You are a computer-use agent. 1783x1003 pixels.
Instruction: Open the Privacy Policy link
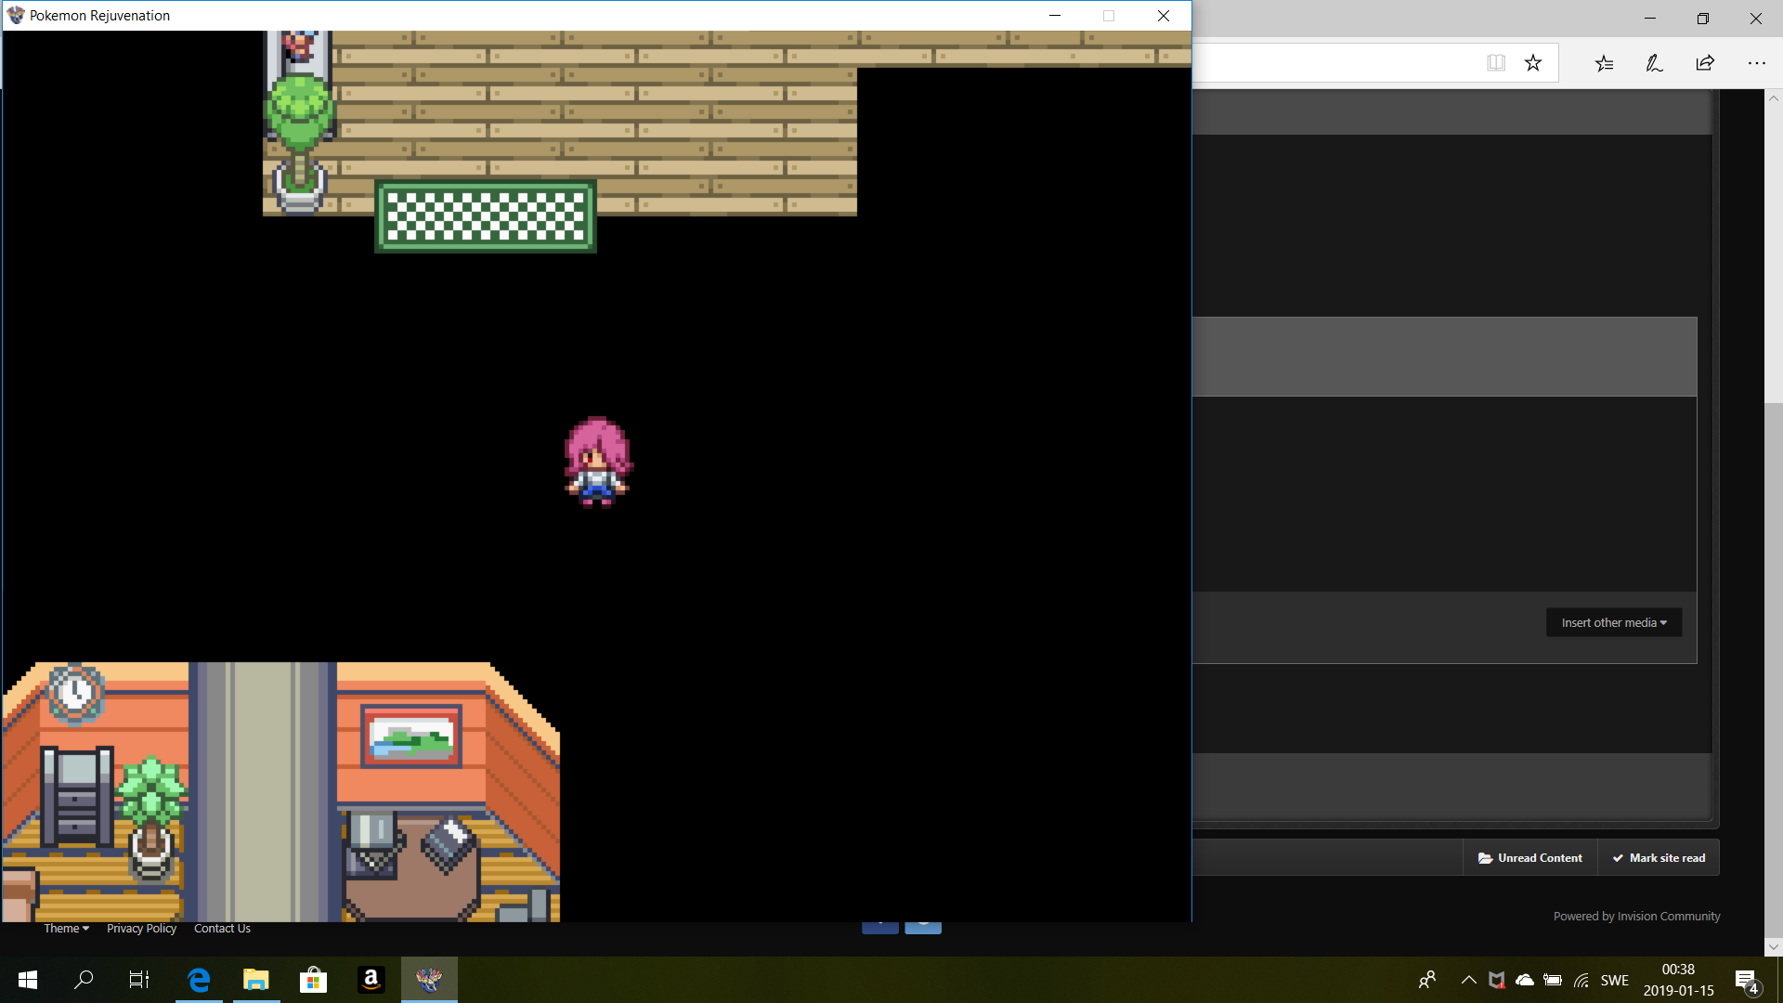[x=141, y=928]
